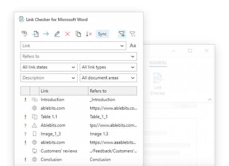Click _Introduction in Refers to column
This screenshot has height=166, width=229.
[x=103, y=99]
